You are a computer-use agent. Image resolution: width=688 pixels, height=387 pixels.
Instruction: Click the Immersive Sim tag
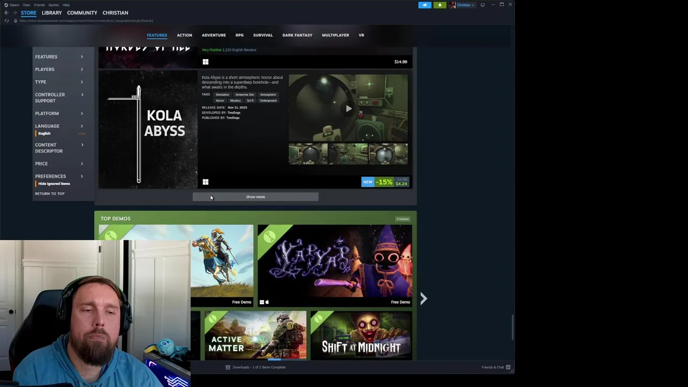pos(245,95)
